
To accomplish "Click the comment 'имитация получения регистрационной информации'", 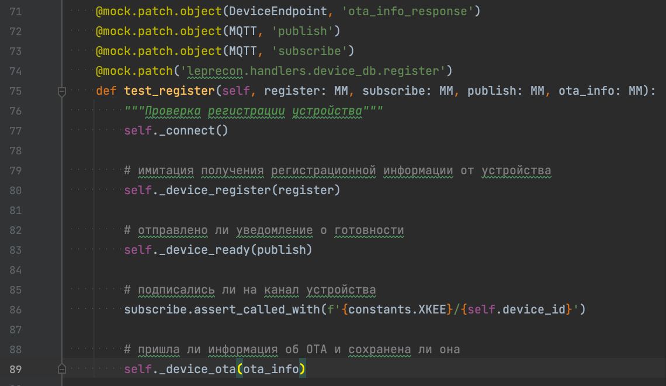I will (x=295, y=170).
